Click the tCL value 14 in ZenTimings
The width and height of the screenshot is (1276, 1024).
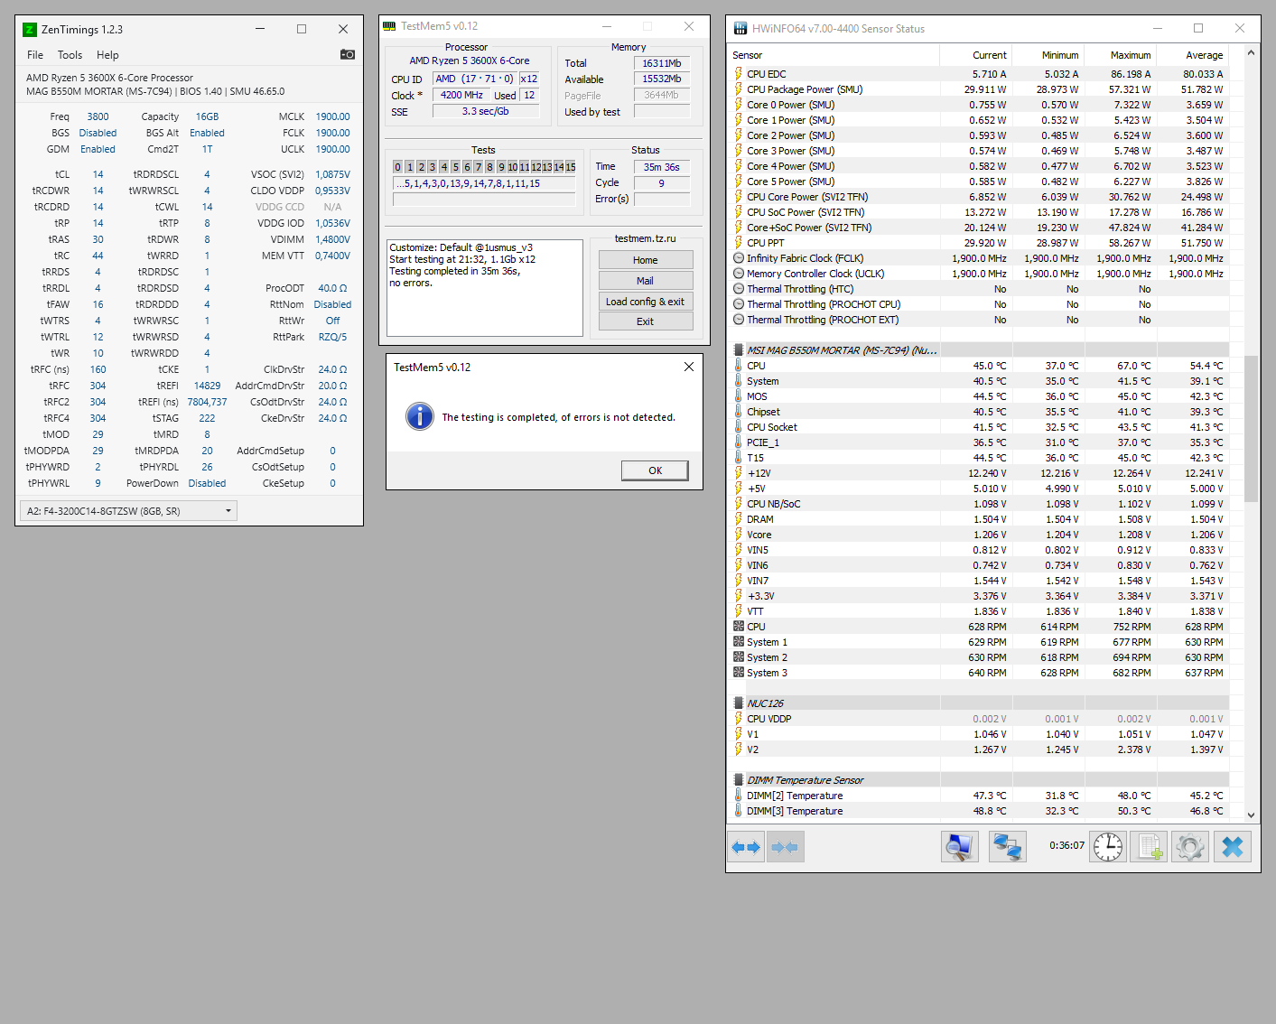tap(98, 174)
